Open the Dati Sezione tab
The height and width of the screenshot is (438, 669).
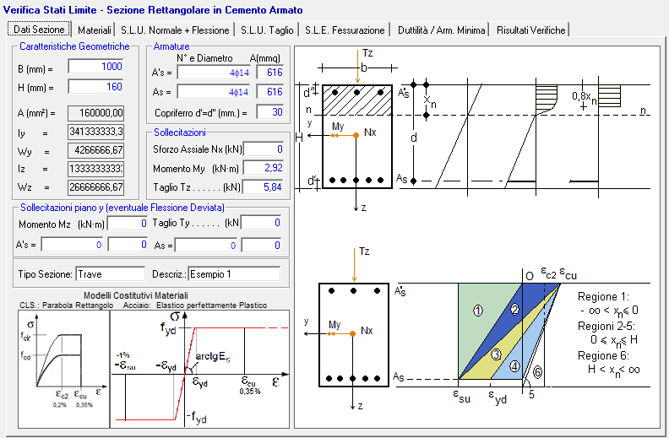point(39,30)
